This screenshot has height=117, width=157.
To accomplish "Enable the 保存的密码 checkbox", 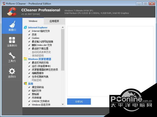I will (29, 56).
